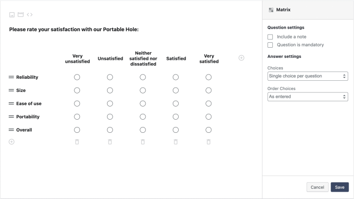Select Very satisfied for Reliability

[x=208, y=77]
